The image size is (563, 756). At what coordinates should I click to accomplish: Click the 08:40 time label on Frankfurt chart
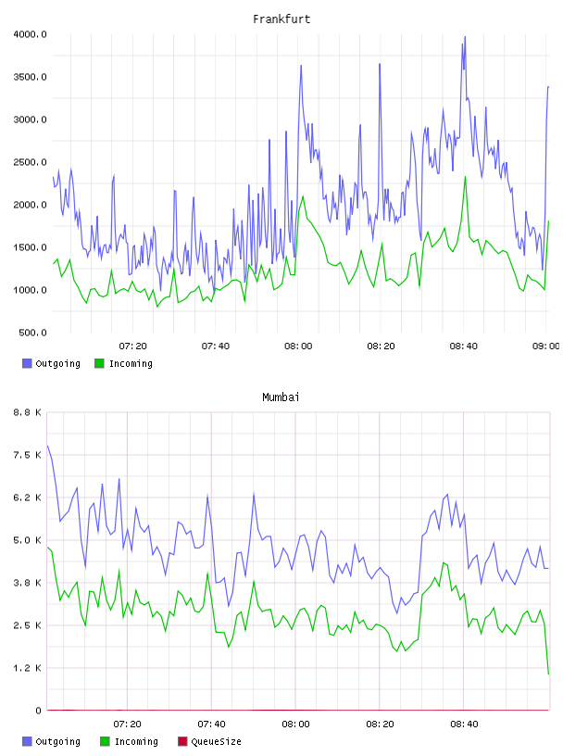pos(463,346)
